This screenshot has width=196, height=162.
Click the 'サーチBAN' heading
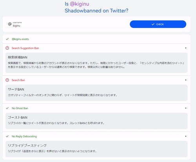[16, 89]
